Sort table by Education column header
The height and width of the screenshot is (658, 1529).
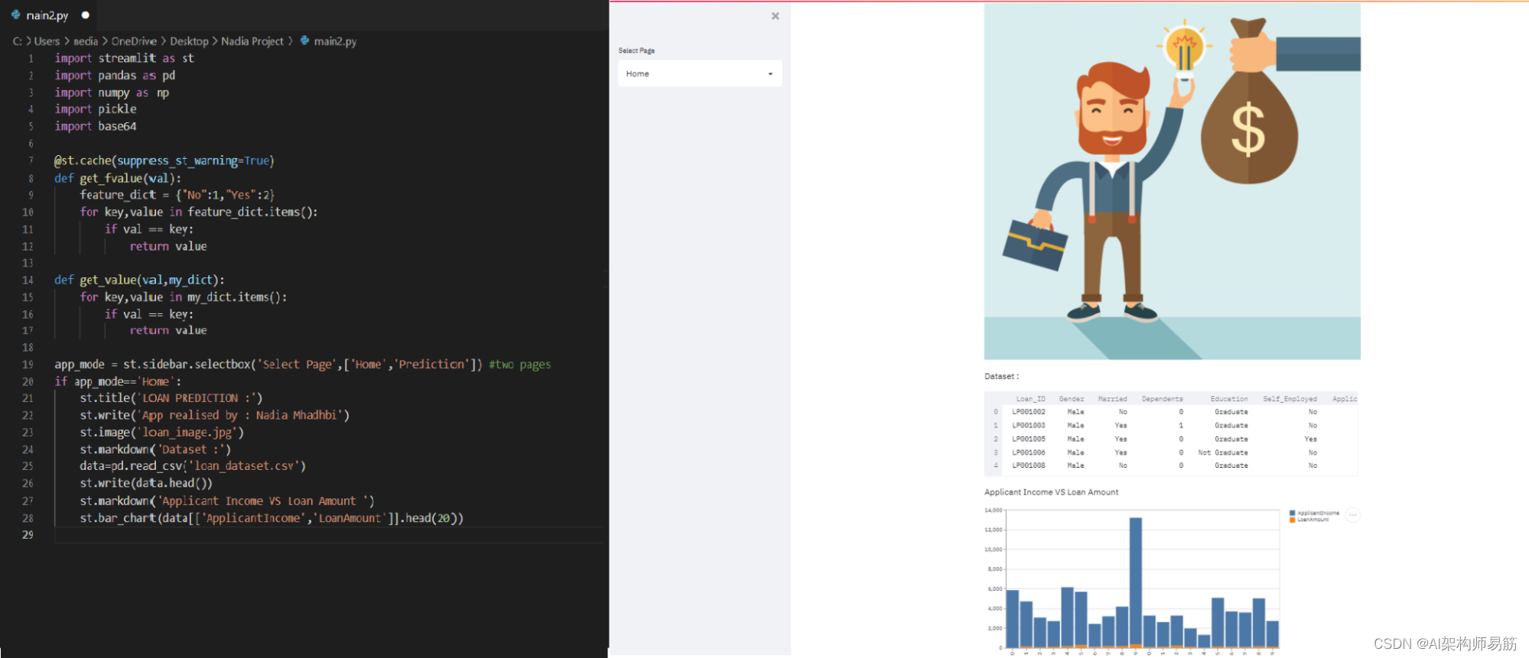point(1228,399)
